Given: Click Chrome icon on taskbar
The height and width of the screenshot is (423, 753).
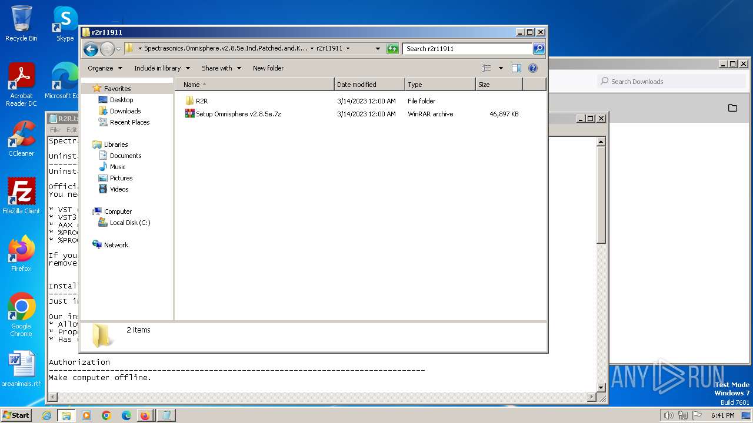Looking at the screenshot, I should 106,415.
